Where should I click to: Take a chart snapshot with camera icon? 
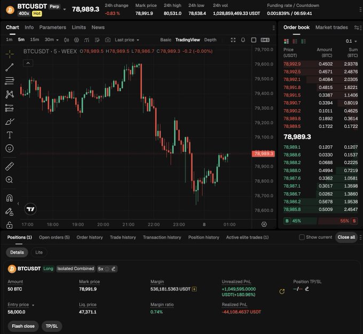click(108, 40)
